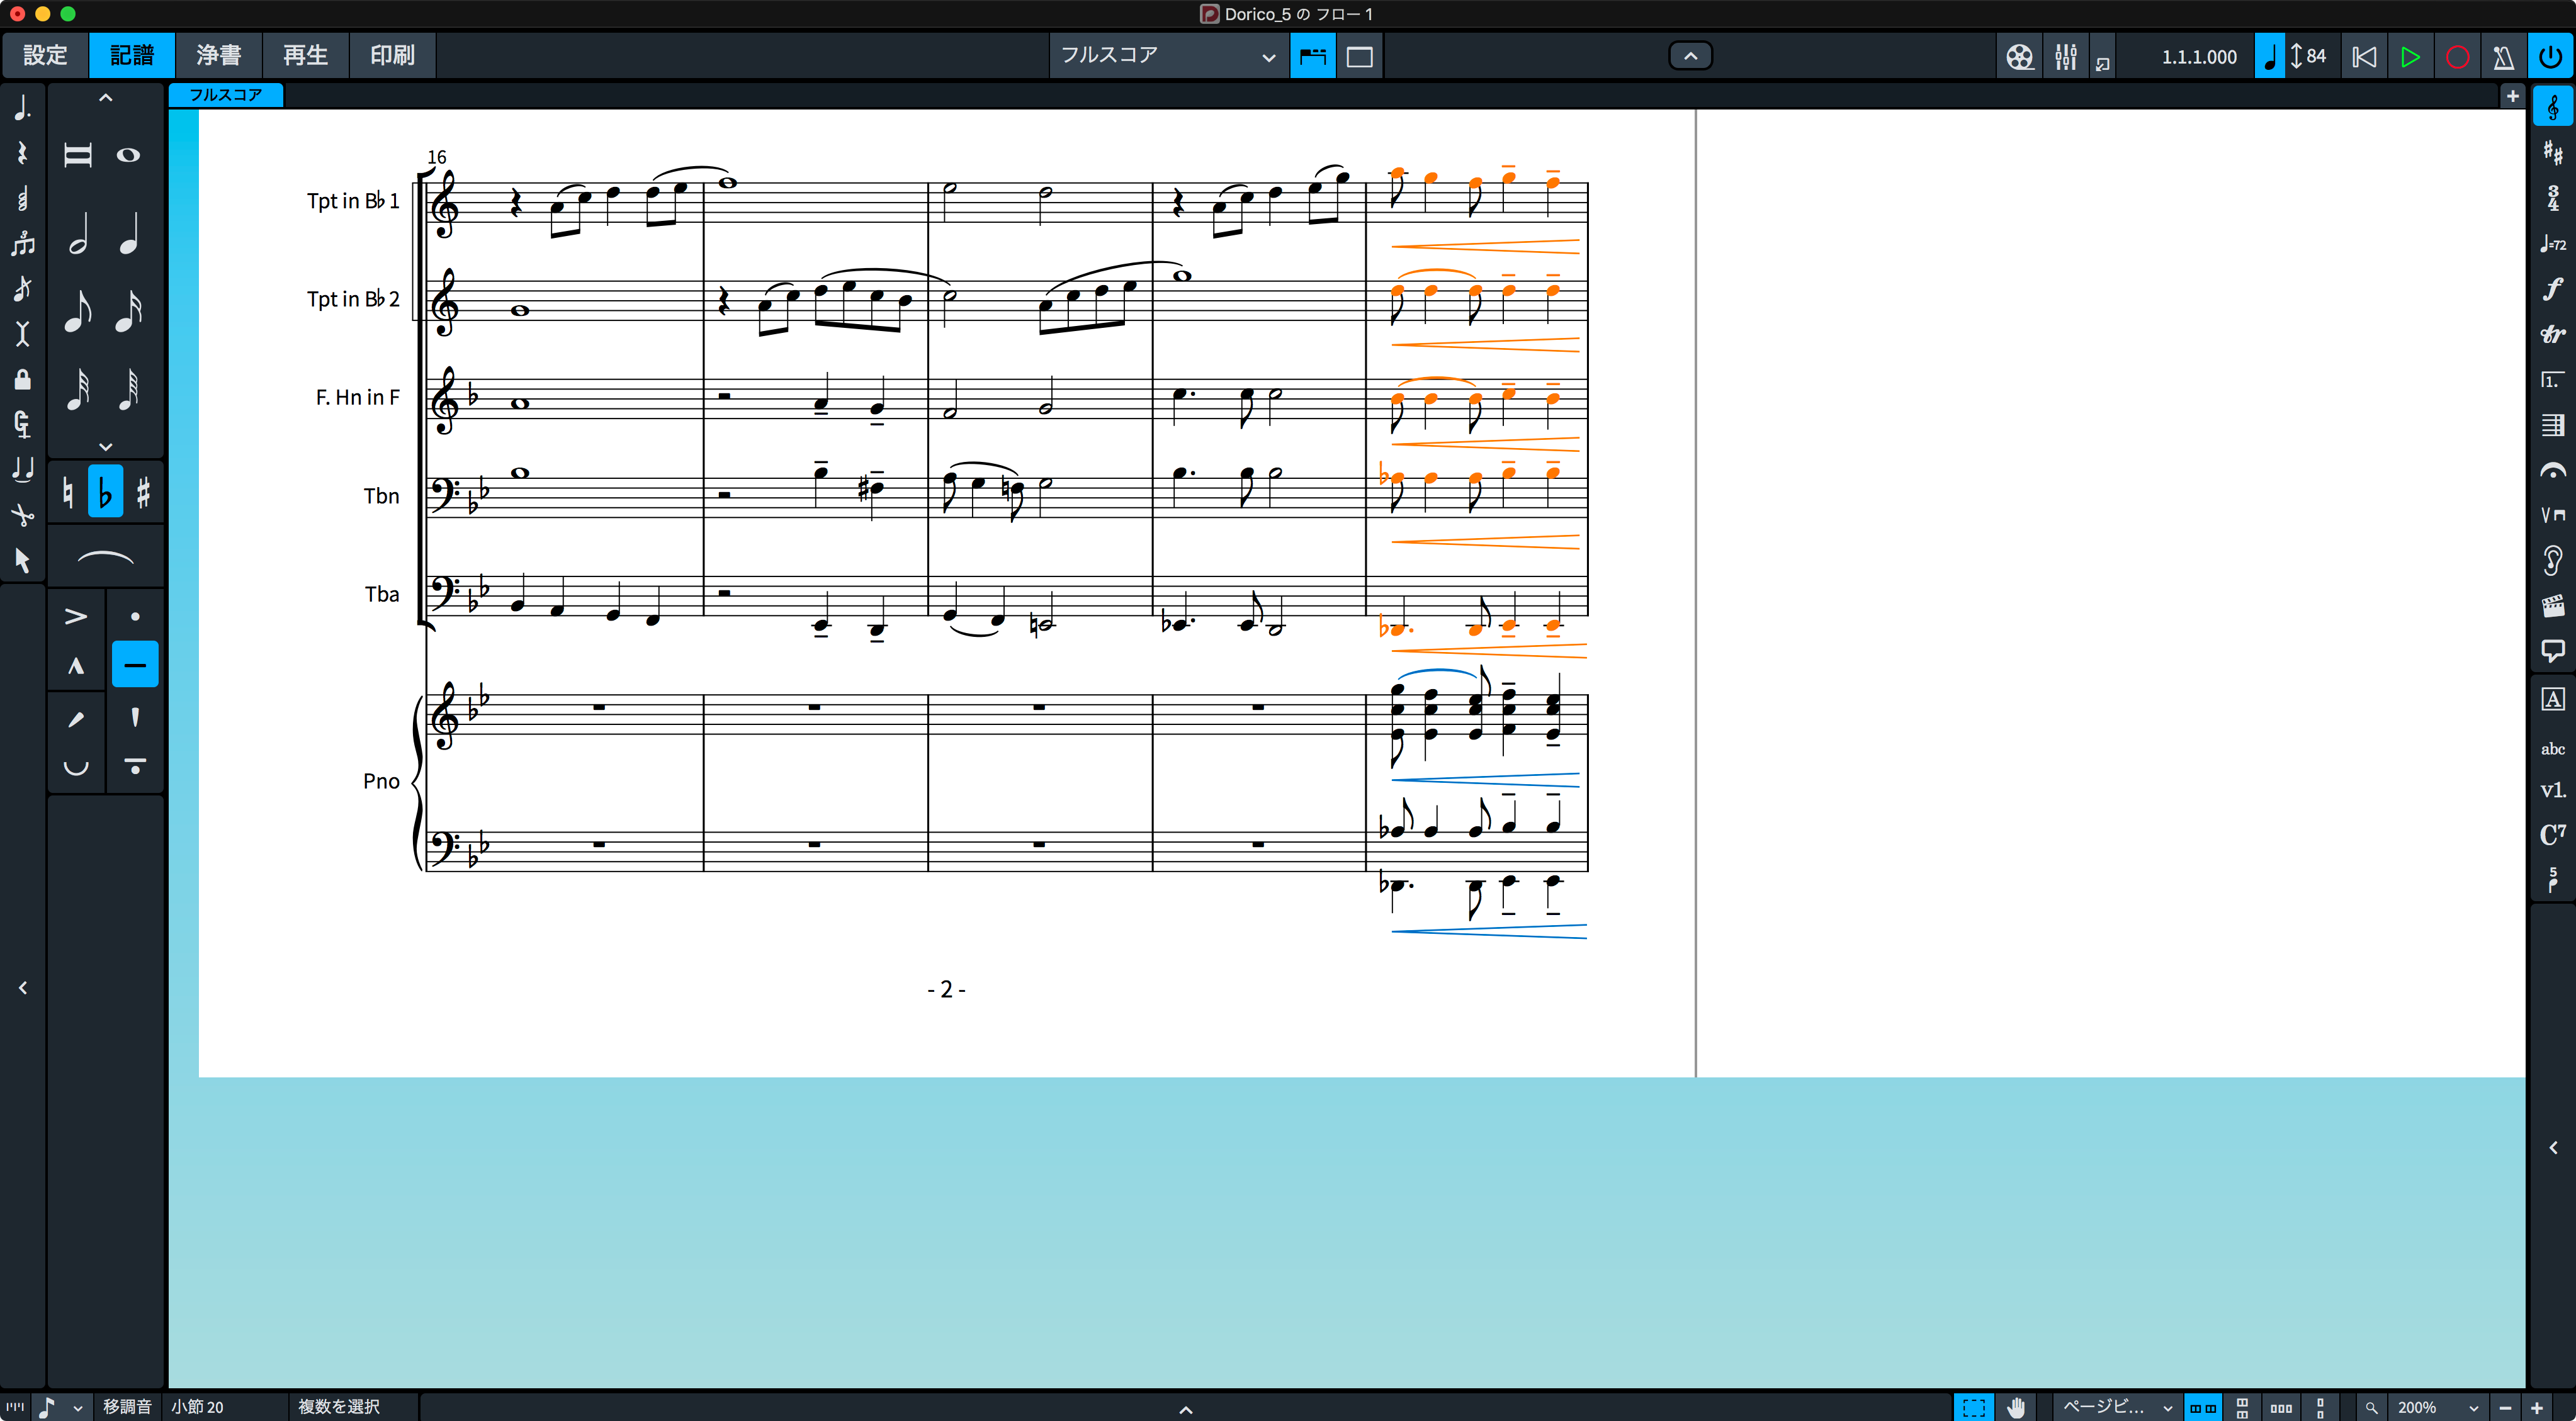
Task: Toggle the activate project power button
Action: click(x=2550, y=57)
